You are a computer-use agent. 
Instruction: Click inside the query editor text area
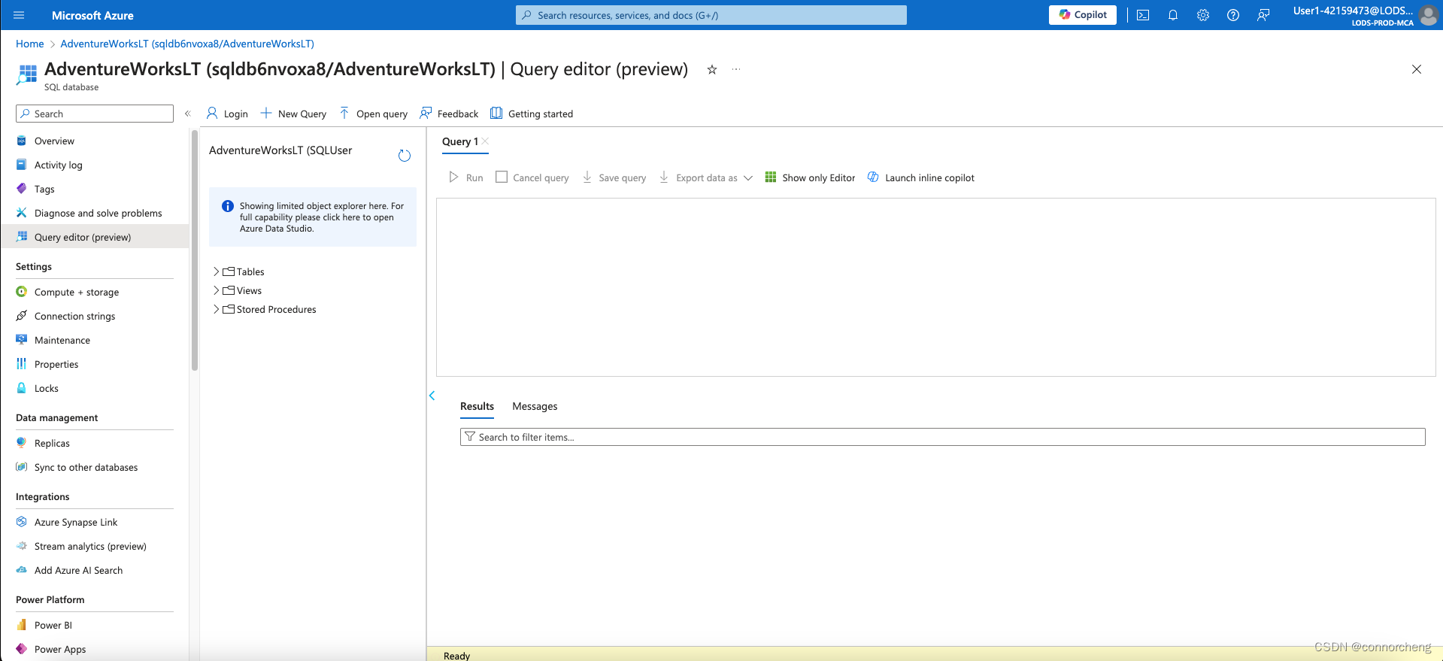coord(936,287)
